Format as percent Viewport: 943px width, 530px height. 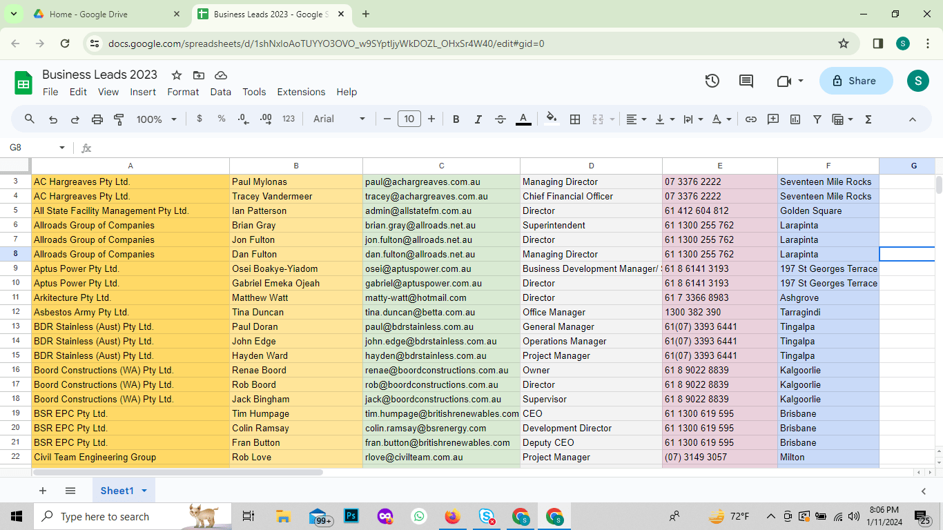222,119
